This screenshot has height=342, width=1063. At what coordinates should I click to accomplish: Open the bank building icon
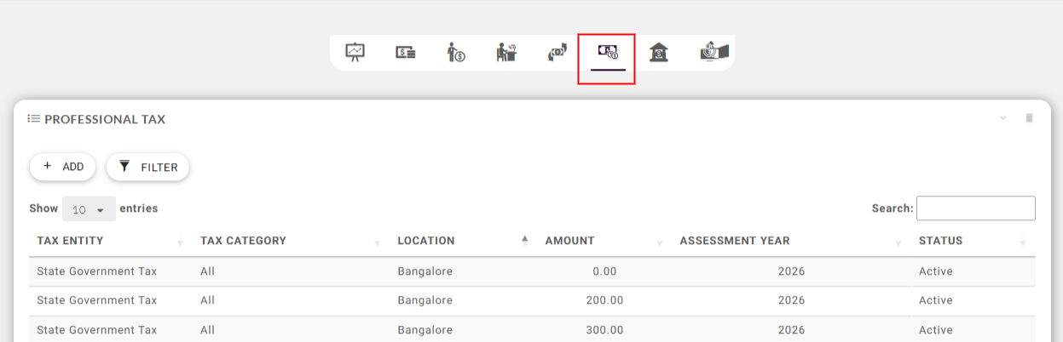point(658,53)
